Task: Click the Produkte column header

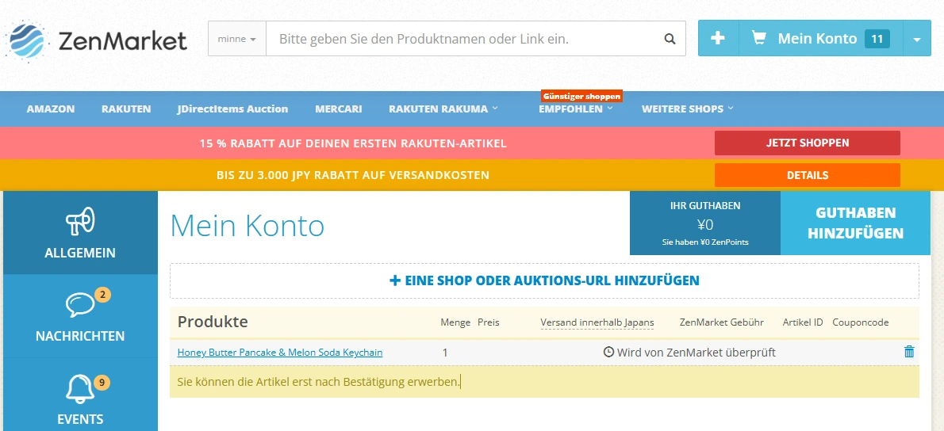Action: 213,322
